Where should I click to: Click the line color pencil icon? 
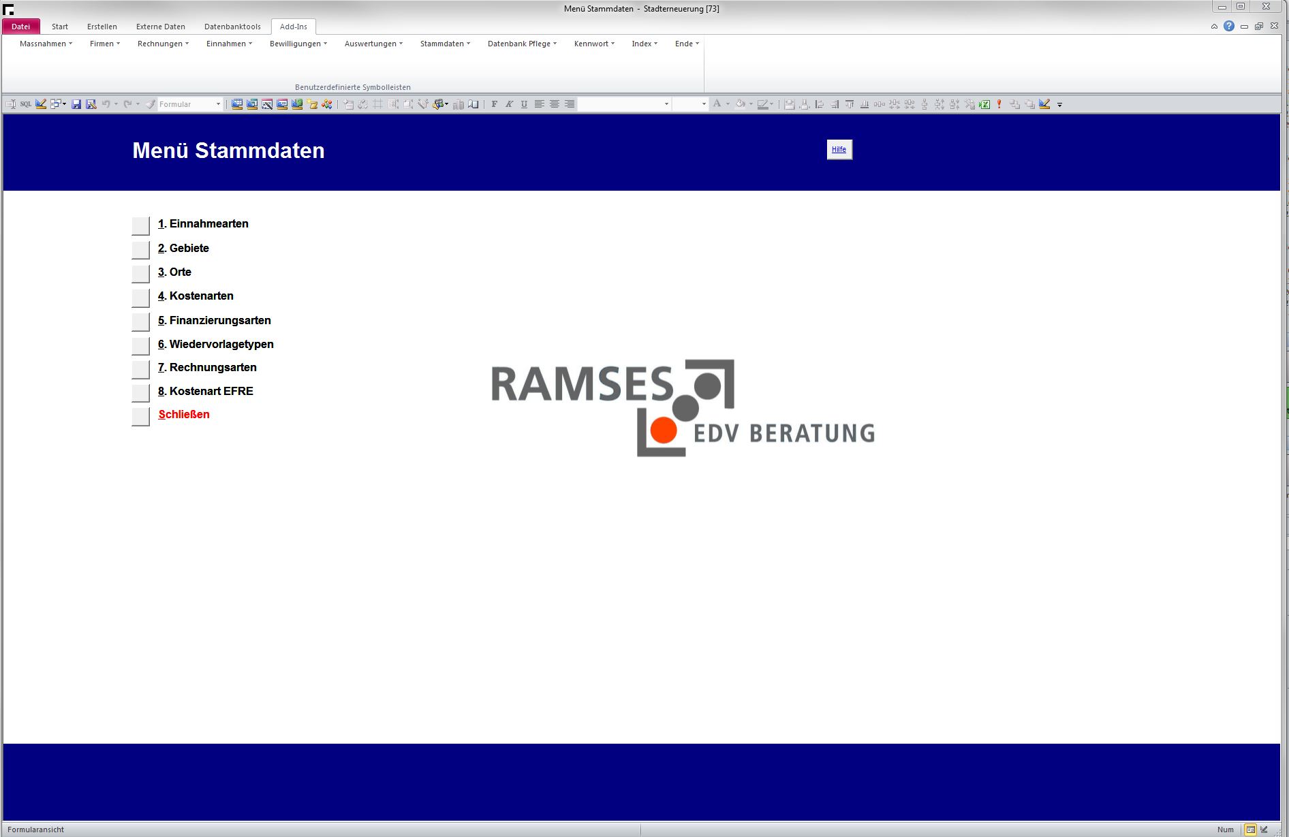click(762, 104)
